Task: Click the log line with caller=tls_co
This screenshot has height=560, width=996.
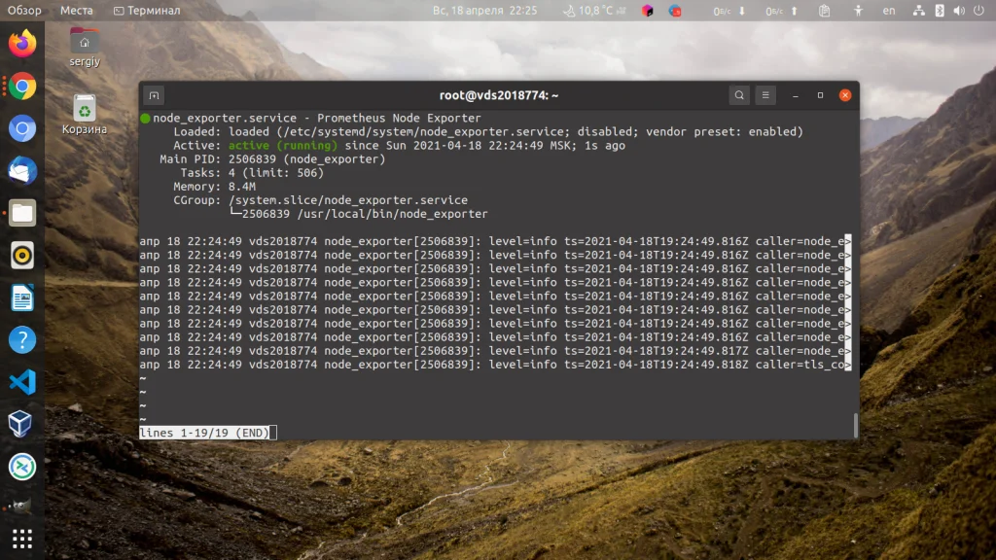Action: click(495, 365)
